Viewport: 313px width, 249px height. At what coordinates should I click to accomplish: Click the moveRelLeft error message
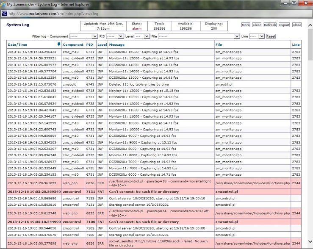point(159,213)
